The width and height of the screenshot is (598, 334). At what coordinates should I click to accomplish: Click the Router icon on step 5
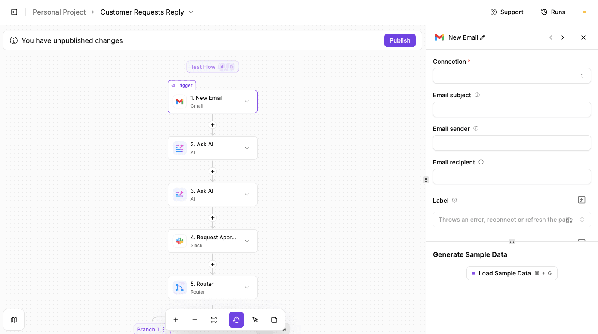pos(179,287)
